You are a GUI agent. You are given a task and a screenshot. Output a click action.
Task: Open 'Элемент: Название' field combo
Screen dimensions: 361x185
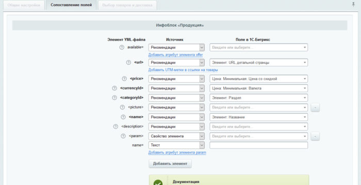[258, 117]
